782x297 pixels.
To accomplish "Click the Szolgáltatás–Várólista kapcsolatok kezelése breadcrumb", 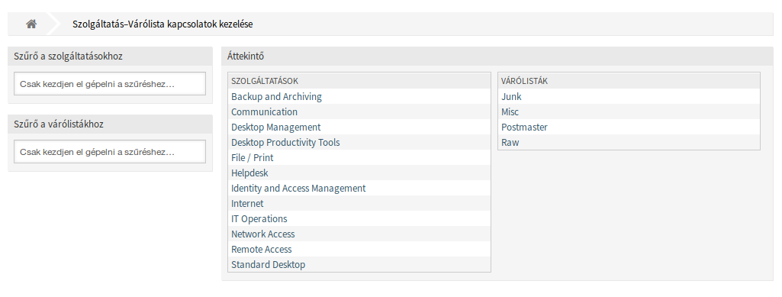I will tap(163, 24).
